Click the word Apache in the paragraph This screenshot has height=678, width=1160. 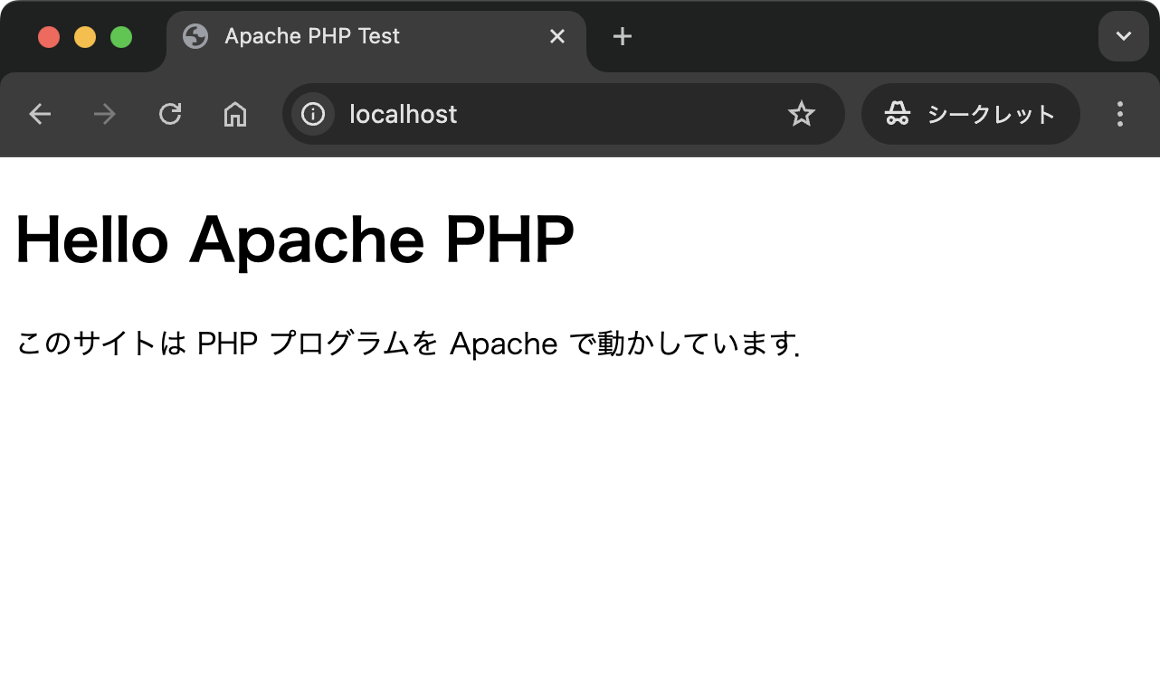tap(503, 344)
